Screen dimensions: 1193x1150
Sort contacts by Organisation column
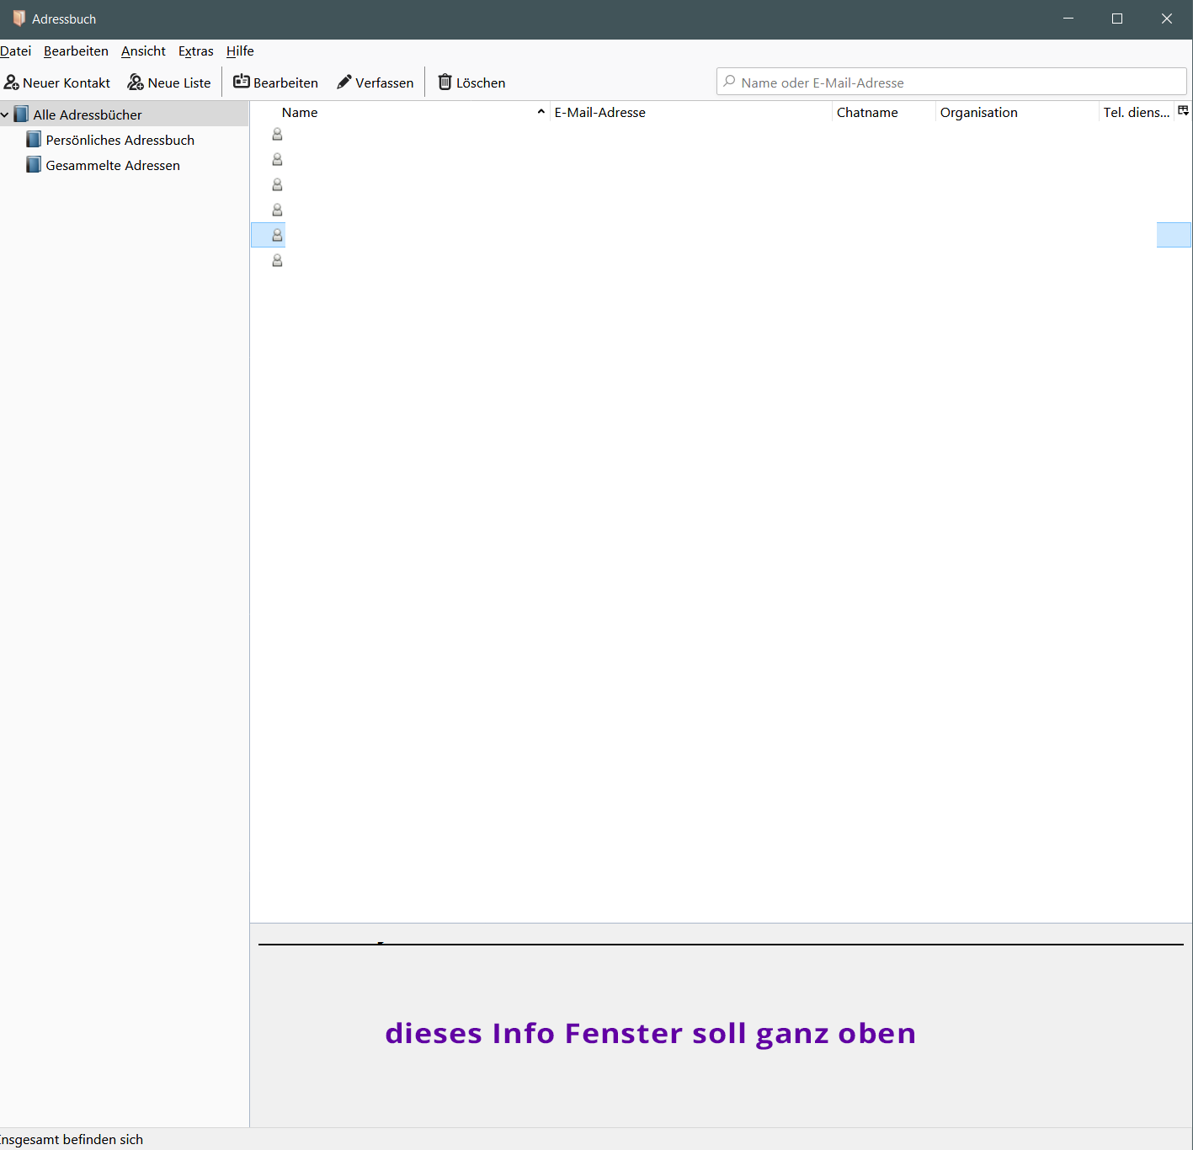pyautogui.click(x=1017, y=113)
